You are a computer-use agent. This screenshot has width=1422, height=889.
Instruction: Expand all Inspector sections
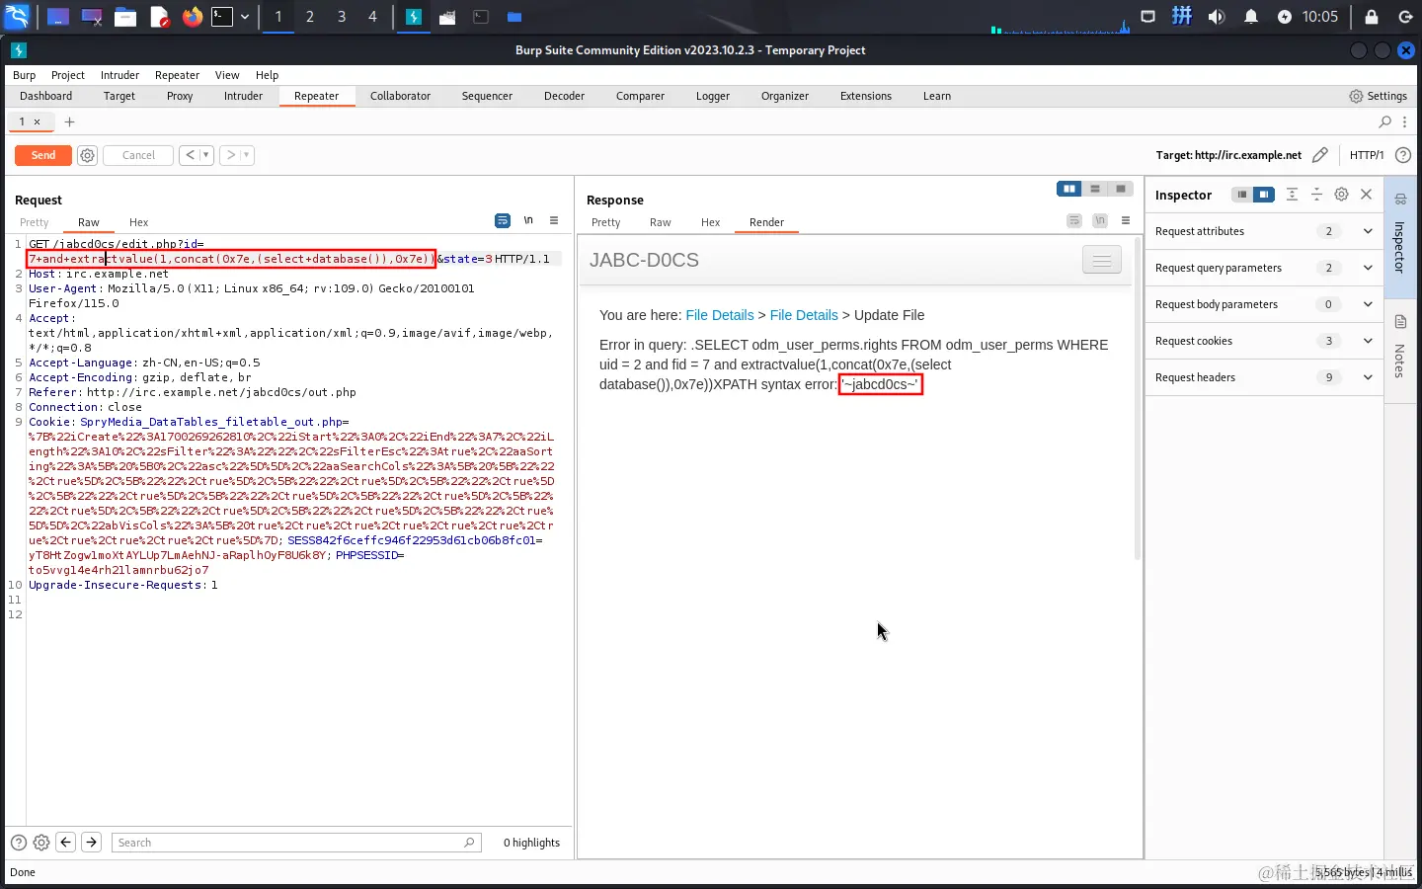pos(1292,195)
